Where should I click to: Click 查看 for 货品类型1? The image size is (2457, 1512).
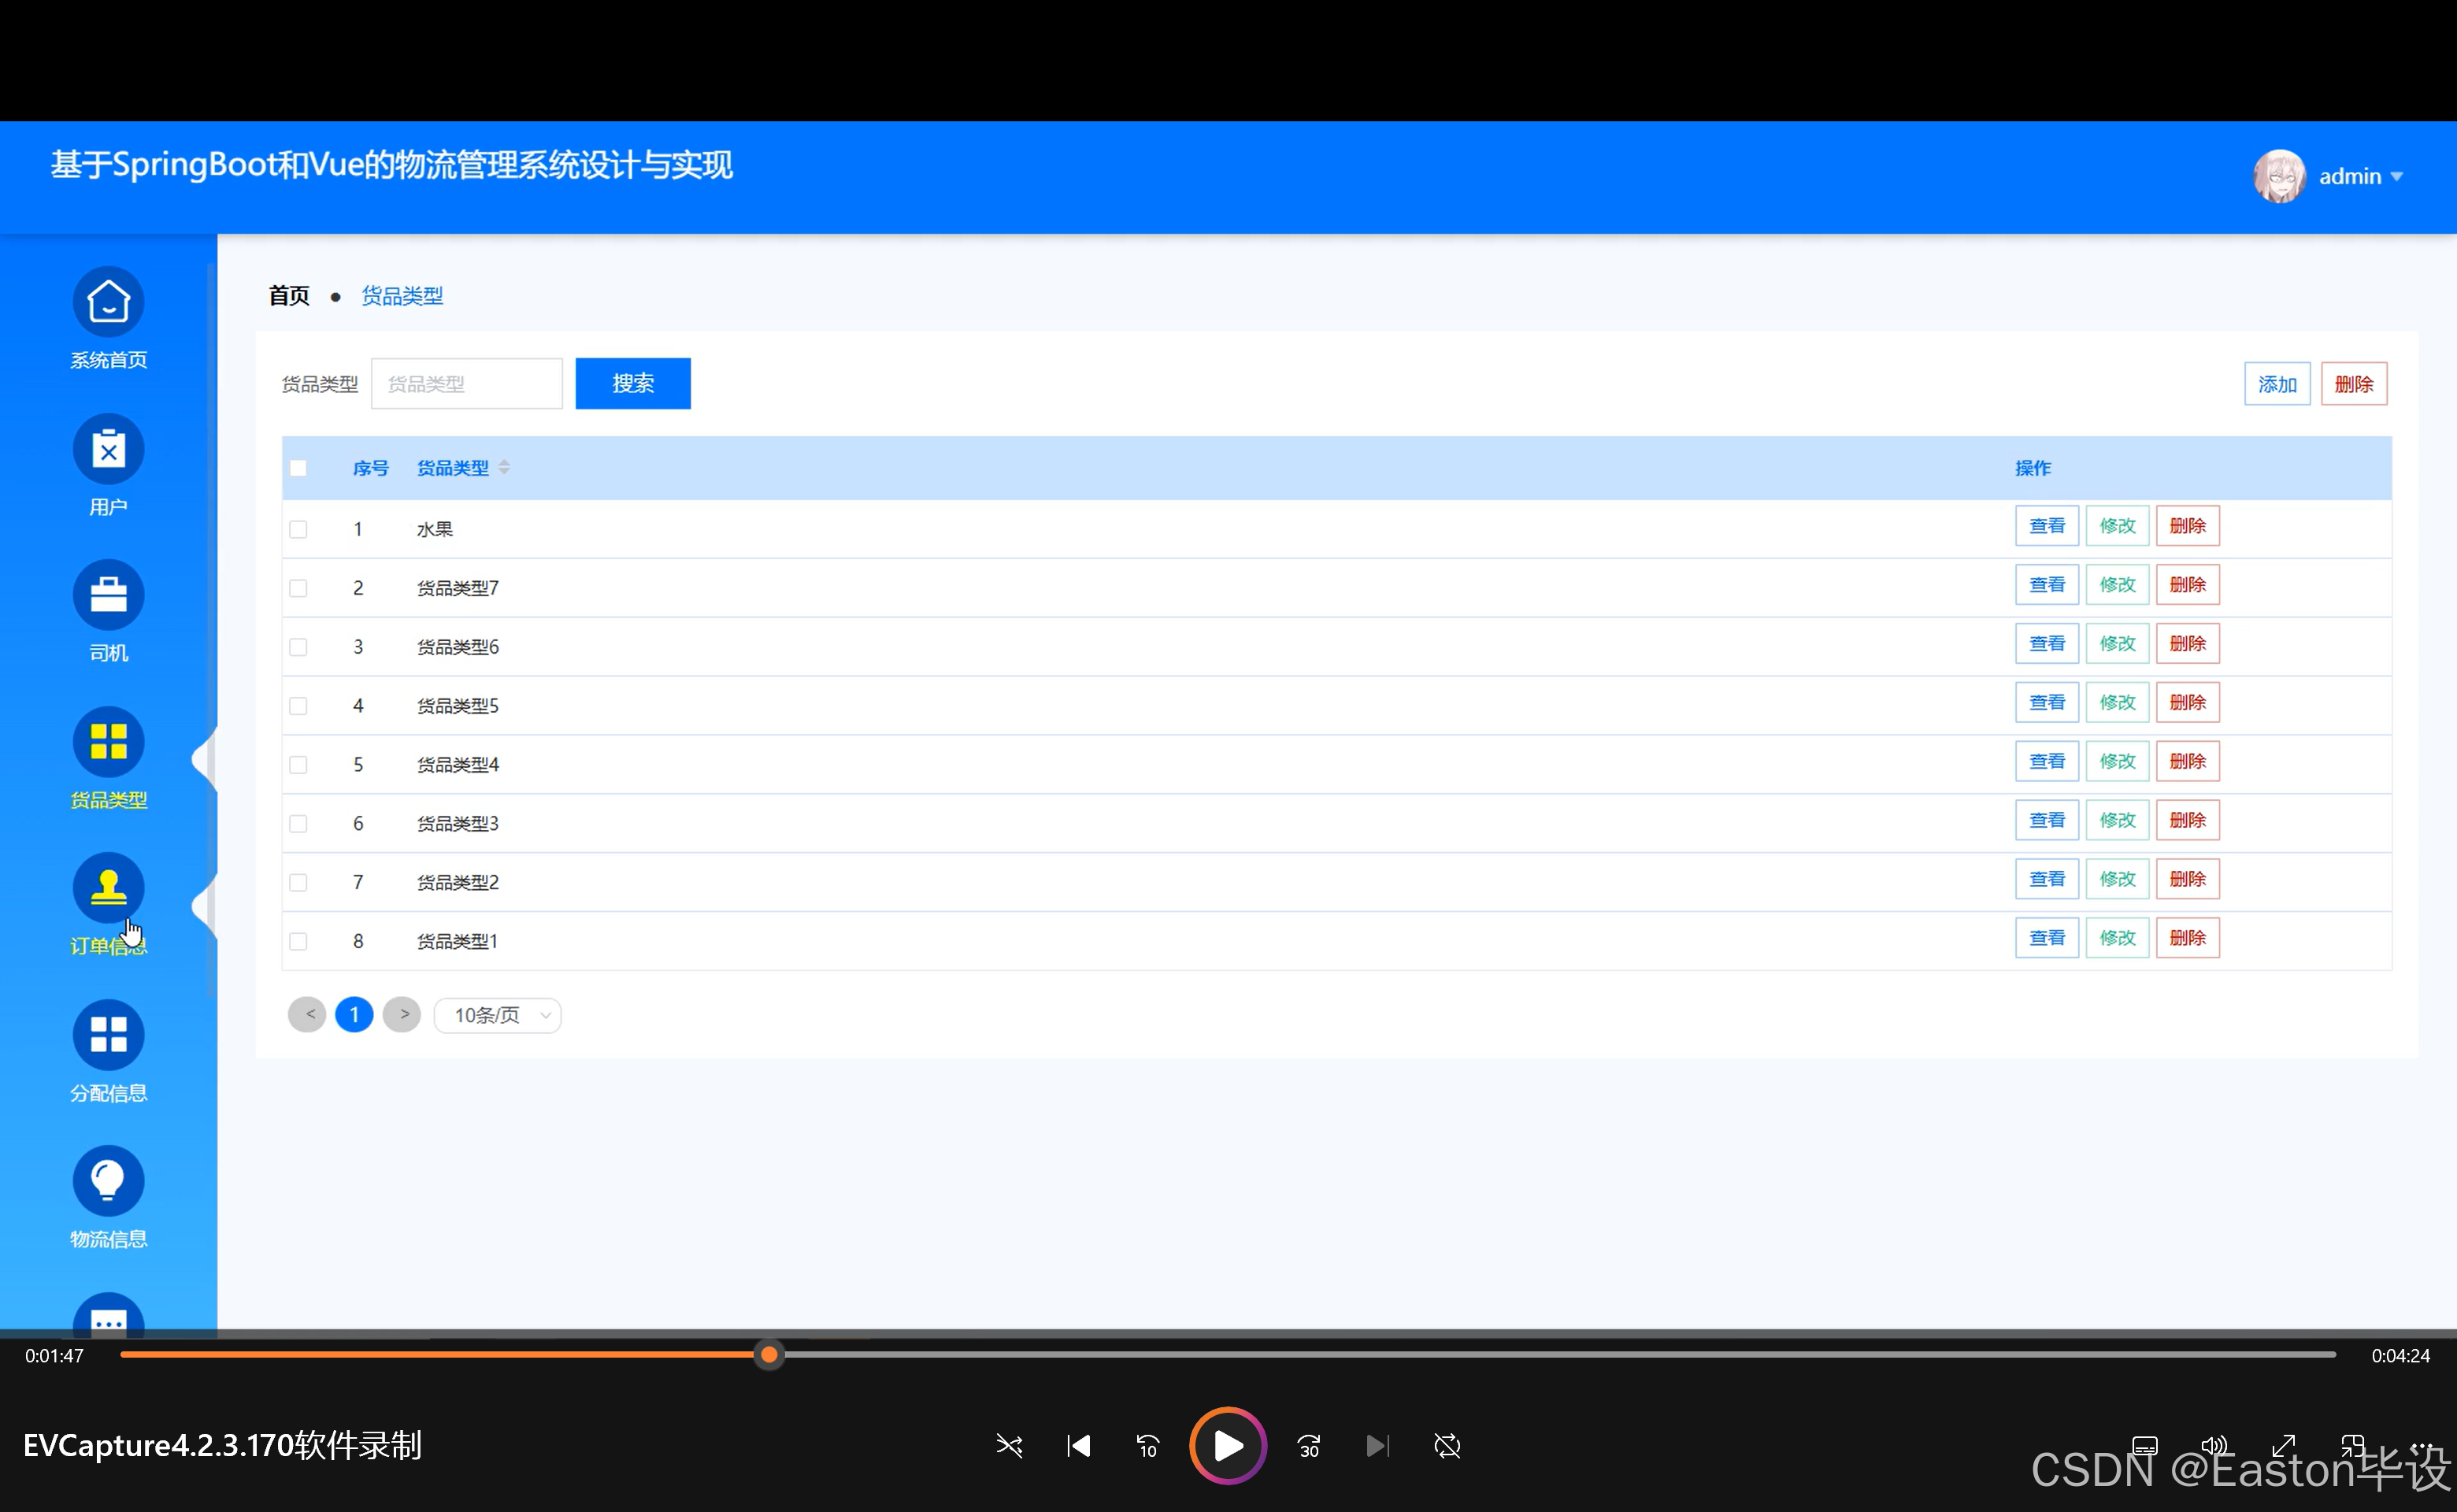pos(2047,938)
